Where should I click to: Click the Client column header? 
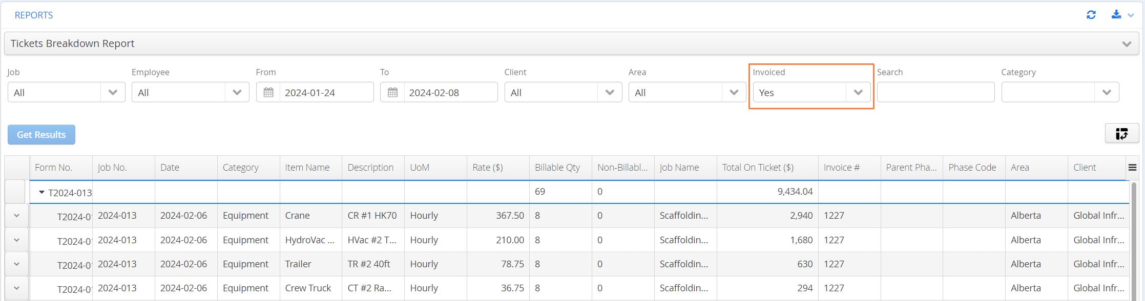tap(1097, 168)
